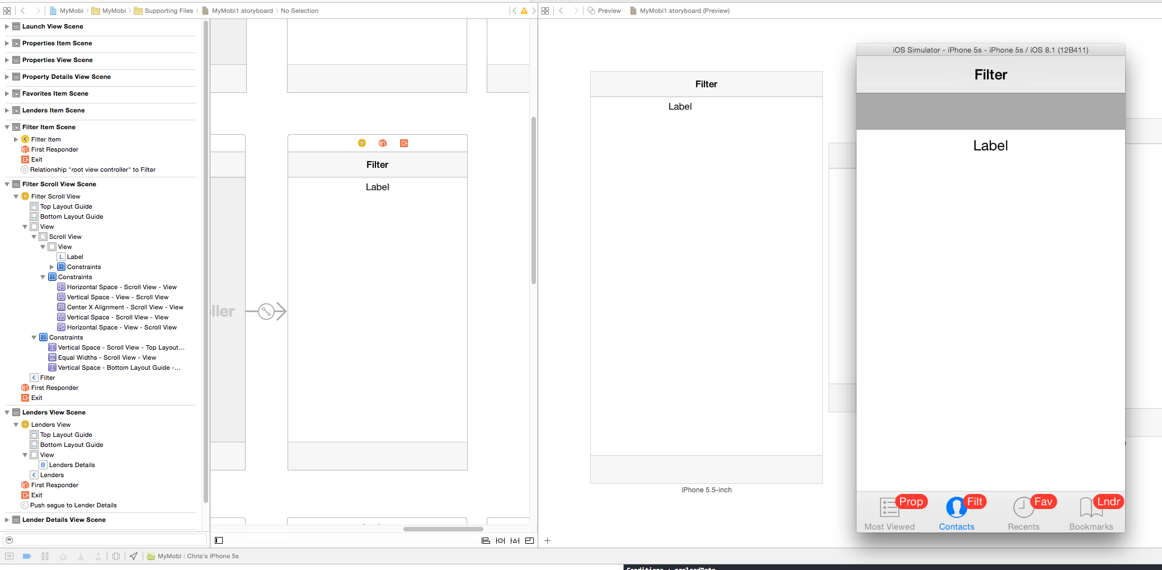Click the outline filter recent icon
This screenshot has width=1162, height=570.
click(x=9, y=540)
